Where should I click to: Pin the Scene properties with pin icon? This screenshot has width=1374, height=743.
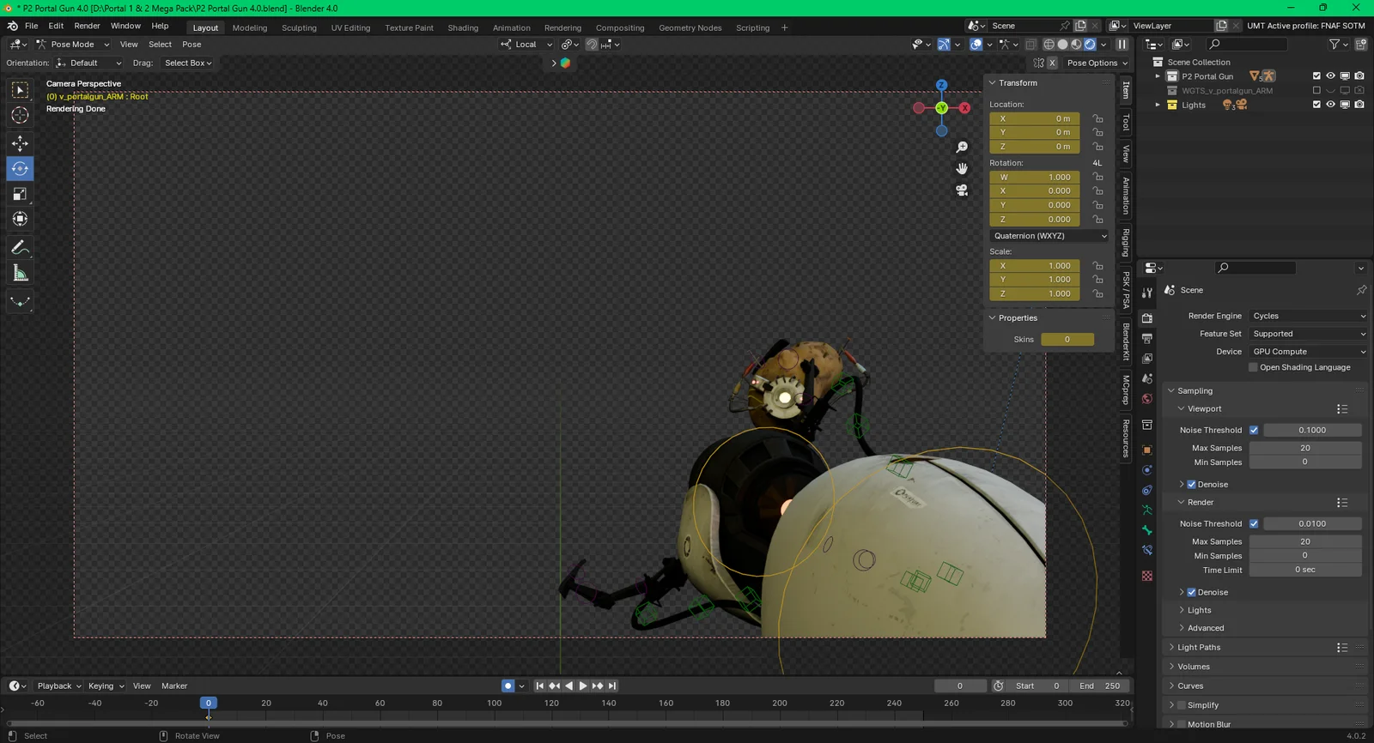(x=1361, y=290)
